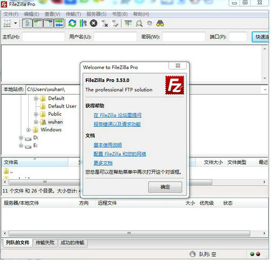Reconnect to the last server icon

[115, 23]
